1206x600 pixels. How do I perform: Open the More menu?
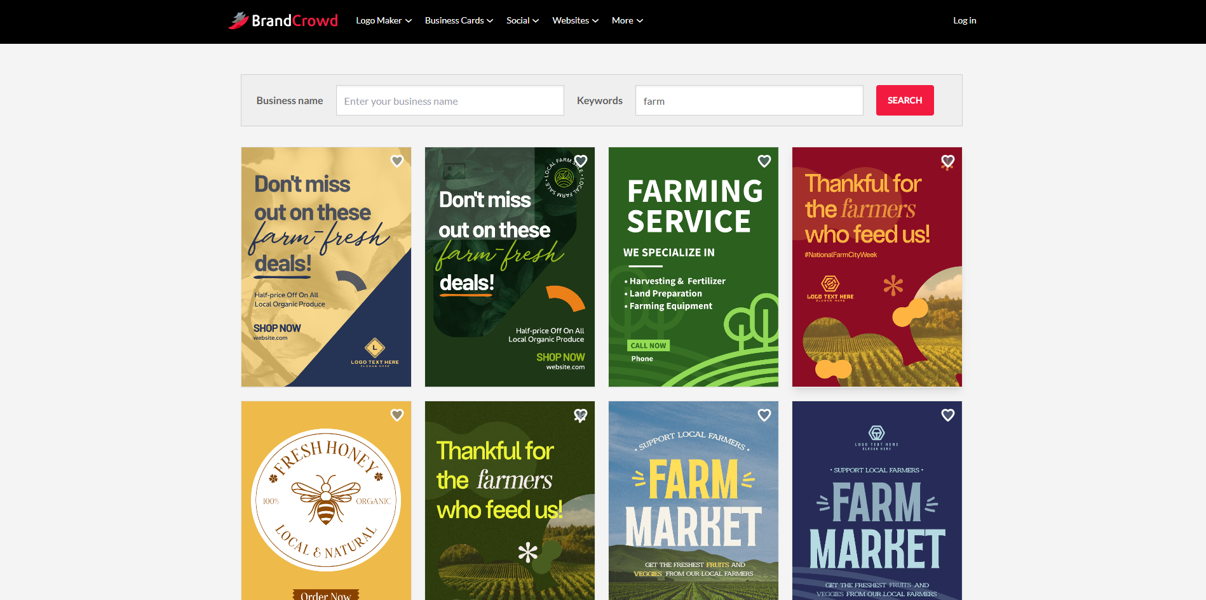point(627,20)
